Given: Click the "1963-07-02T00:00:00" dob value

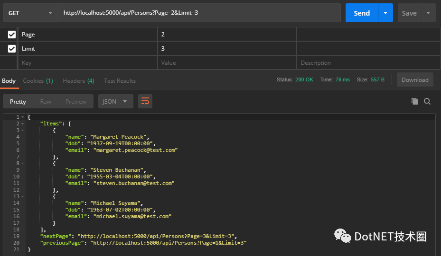Looking at the screenshot, I should pos(120,210).
